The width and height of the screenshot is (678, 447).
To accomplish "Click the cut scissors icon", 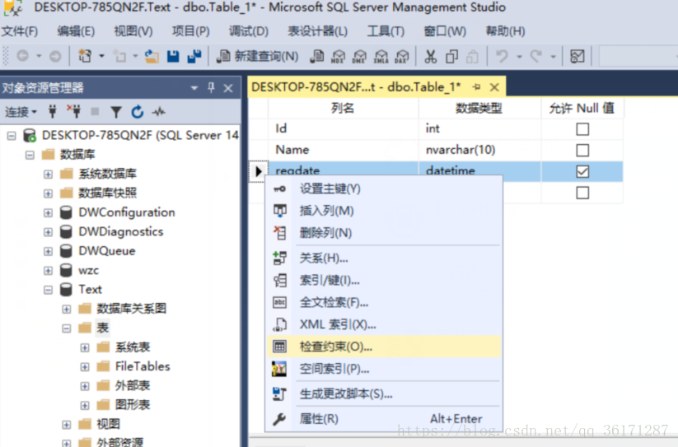I will [430, 56].
